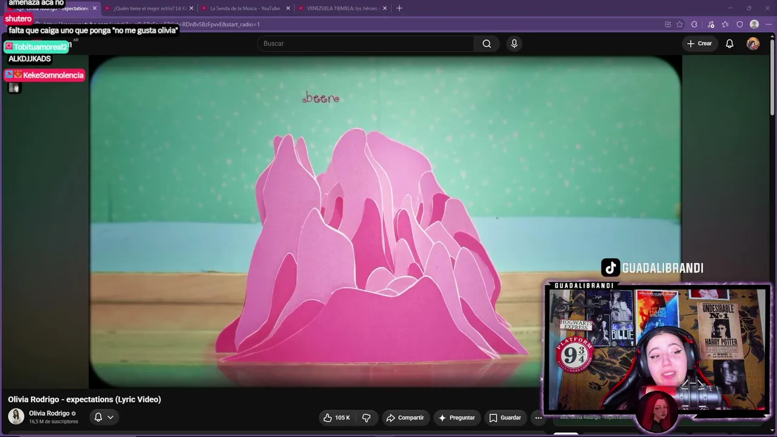Save the video with Guardar
Viewport: 777px width, 437px height.
point(505,418)
